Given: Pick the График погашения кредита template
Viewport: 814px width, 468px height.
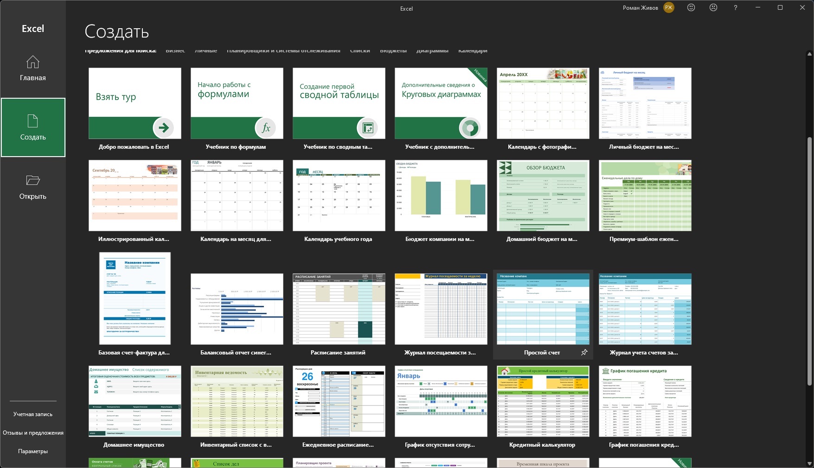Looking at the screenshot, I should (645, 401).
